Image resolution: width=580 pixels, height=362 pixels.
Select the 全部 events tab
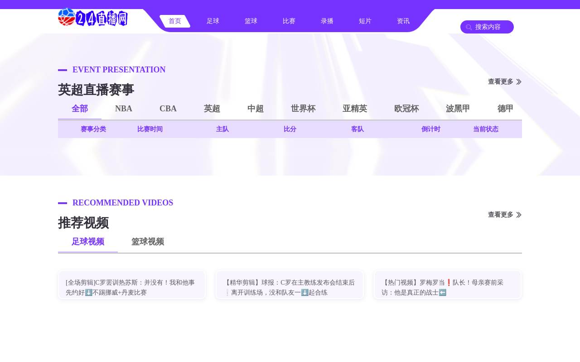[x=80, y=109]
